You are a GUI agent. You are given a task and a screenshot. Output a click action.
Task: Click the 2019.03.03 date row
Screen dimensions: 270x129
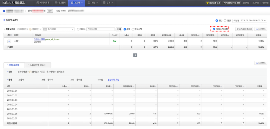[x=135, y=100]
